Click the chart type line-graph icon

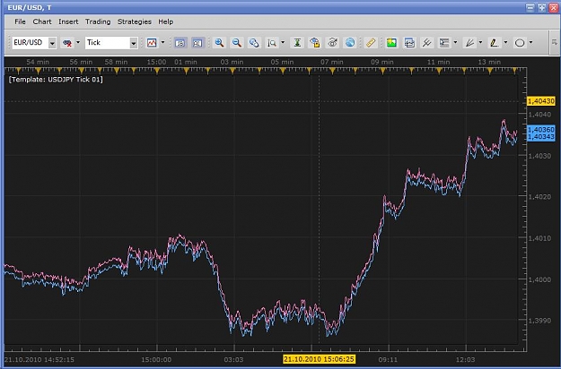click(152, 43)
